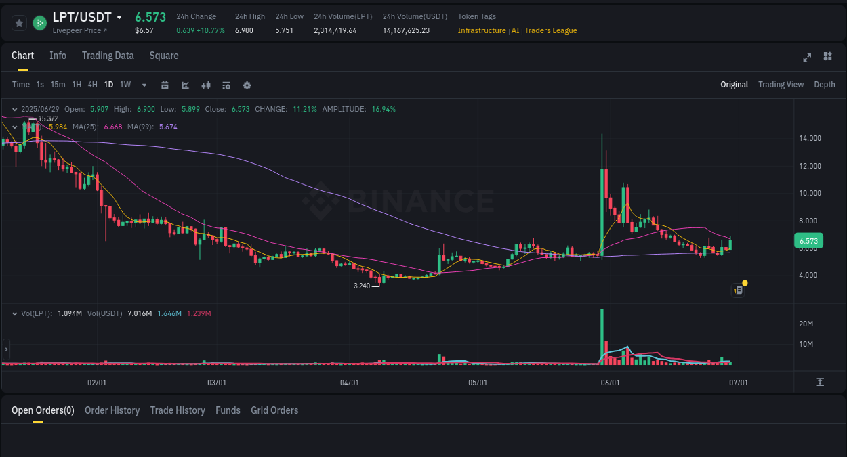
Task: Switch to the Trading Data tab
Action: point(108,56)
